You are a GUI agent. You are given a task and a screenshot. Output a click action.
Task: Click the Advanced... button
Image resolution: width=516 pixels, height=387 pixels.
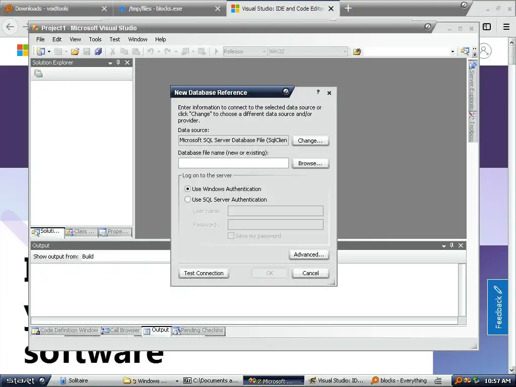coord(309,254)
